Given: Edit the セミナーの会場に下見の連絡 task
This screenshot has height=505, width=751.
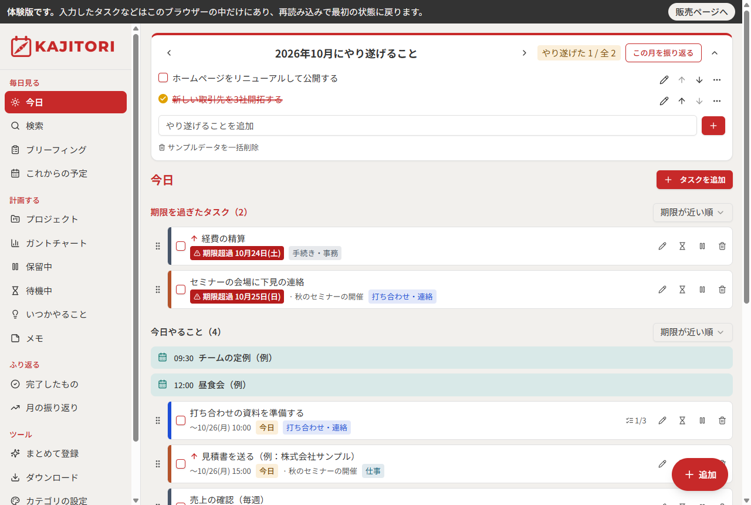Looking at the screenshot, I should tap(662, 289).
